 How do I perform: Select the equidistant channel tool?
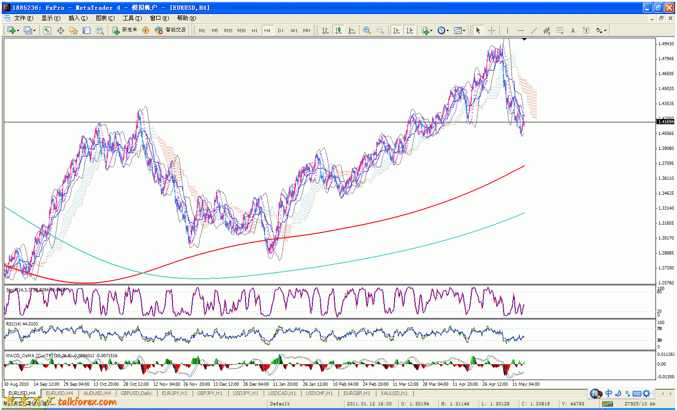tap(547, 30)
